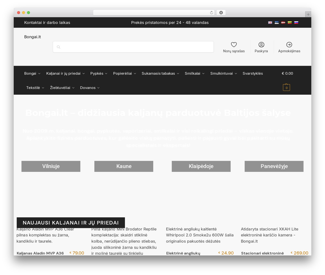
Task: Open the € 0.00 cart total
Action: [x=287, y=73]
